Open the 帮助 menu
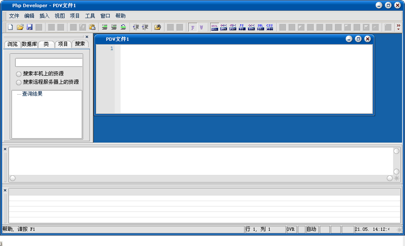This screenshot has height=246, width=405. (x=120, y=16)
